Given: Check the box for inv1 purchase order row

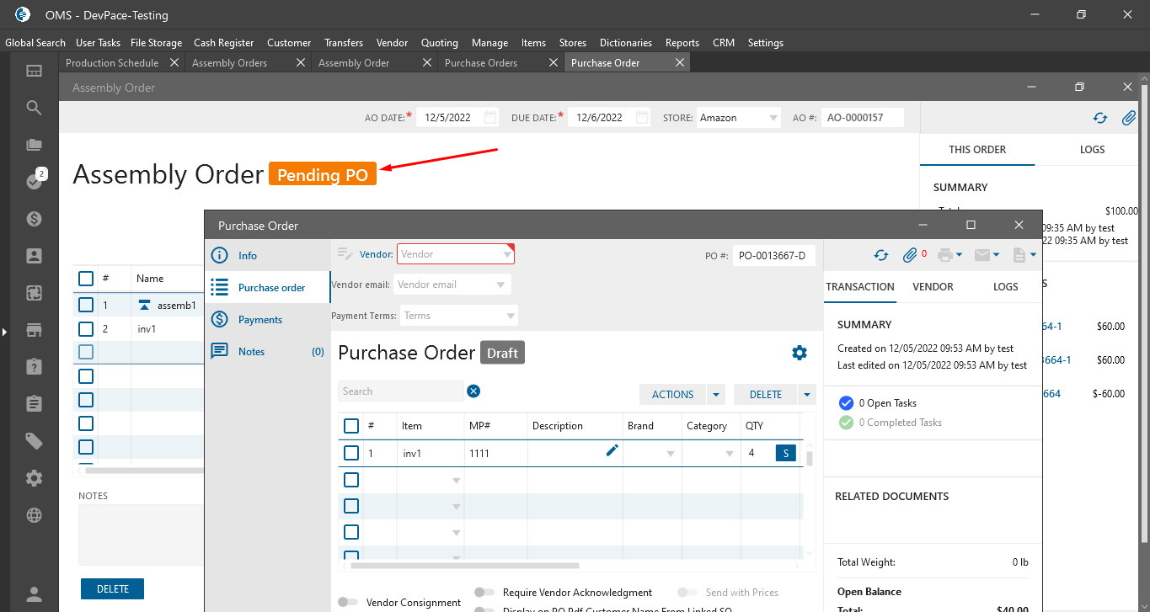Looking at the screenshot, I should [351, 453].
